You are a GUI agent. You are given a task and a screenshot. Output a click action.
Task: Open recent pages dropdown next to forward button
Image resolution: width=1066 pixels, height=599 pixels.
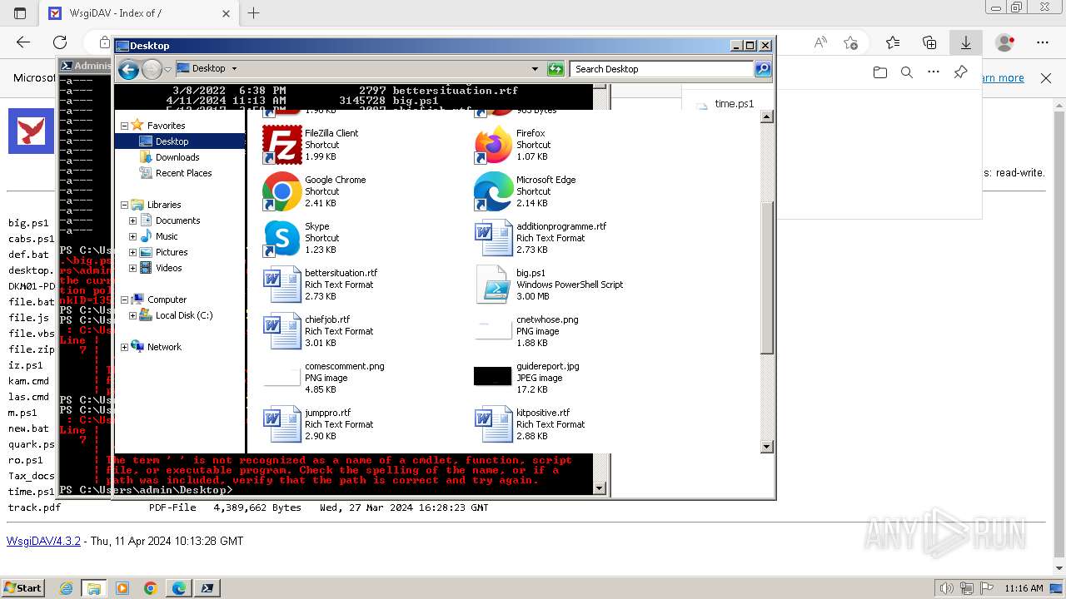[167, 70]
